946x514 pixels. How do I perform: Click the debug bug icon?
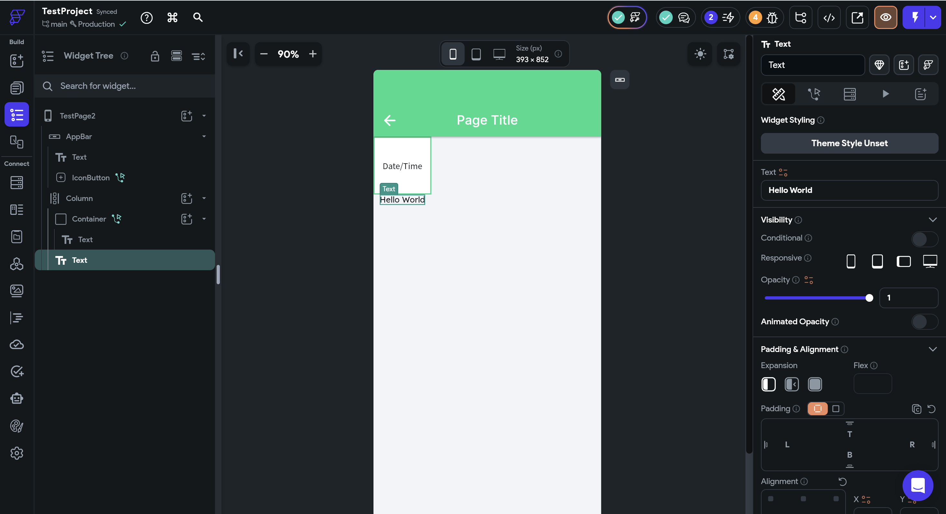click(x=772, y=17)
